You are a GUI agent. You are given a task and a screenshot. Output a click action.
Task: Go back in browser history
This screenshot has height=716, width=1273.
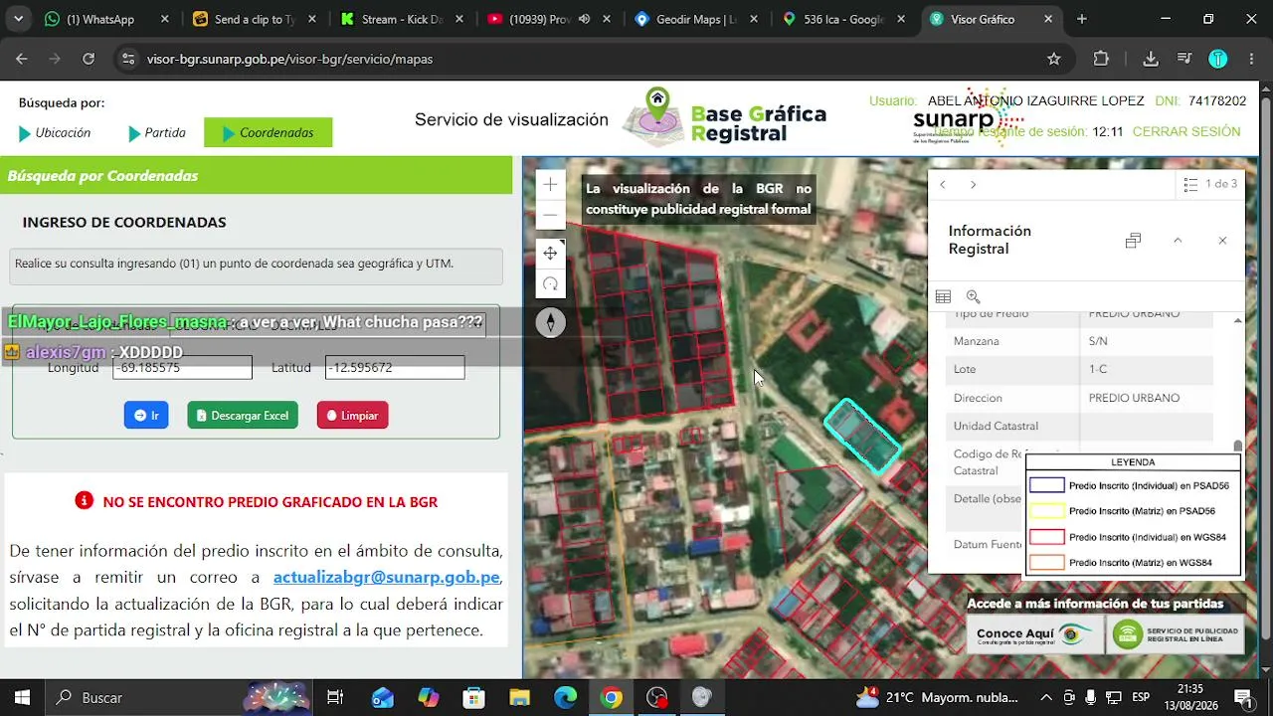[22, 59]
